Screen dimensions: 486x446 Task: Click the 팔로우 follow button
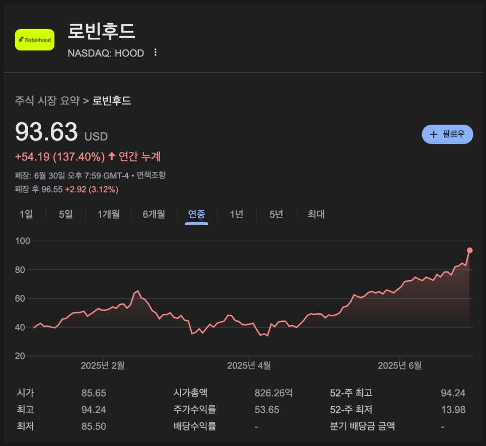click(447, 134)
